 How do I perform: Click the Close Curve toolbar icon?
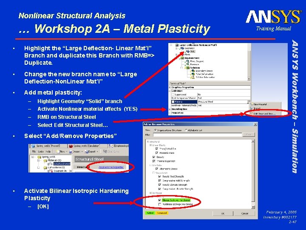coord(105,152)
